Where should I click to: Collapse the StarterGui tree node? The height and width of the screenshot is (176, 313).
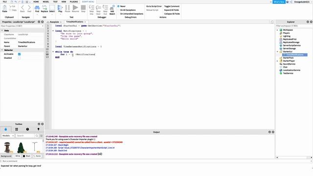[x=277, y=52]
